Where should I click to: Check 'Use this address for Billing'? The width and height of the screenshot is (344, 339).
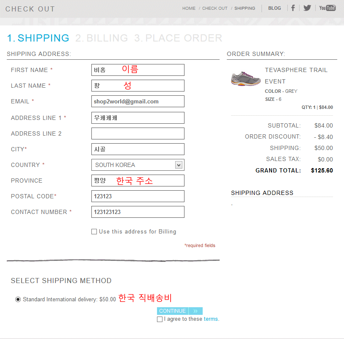point(94,232)
